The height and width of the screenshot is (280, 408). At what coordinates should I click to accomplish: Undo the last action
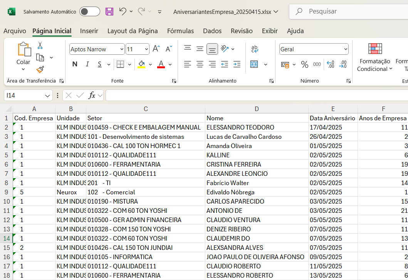point(123,12)
